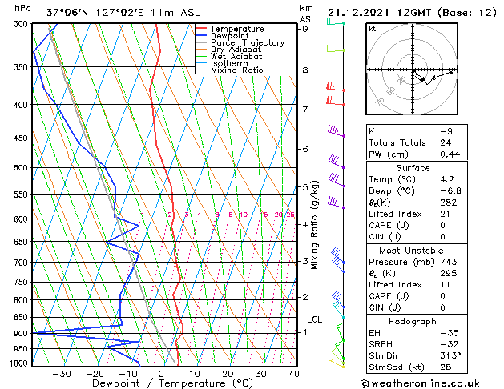Click the kt label in the hodograph
This screenshot has width=504, height=389.
[373, 29]
